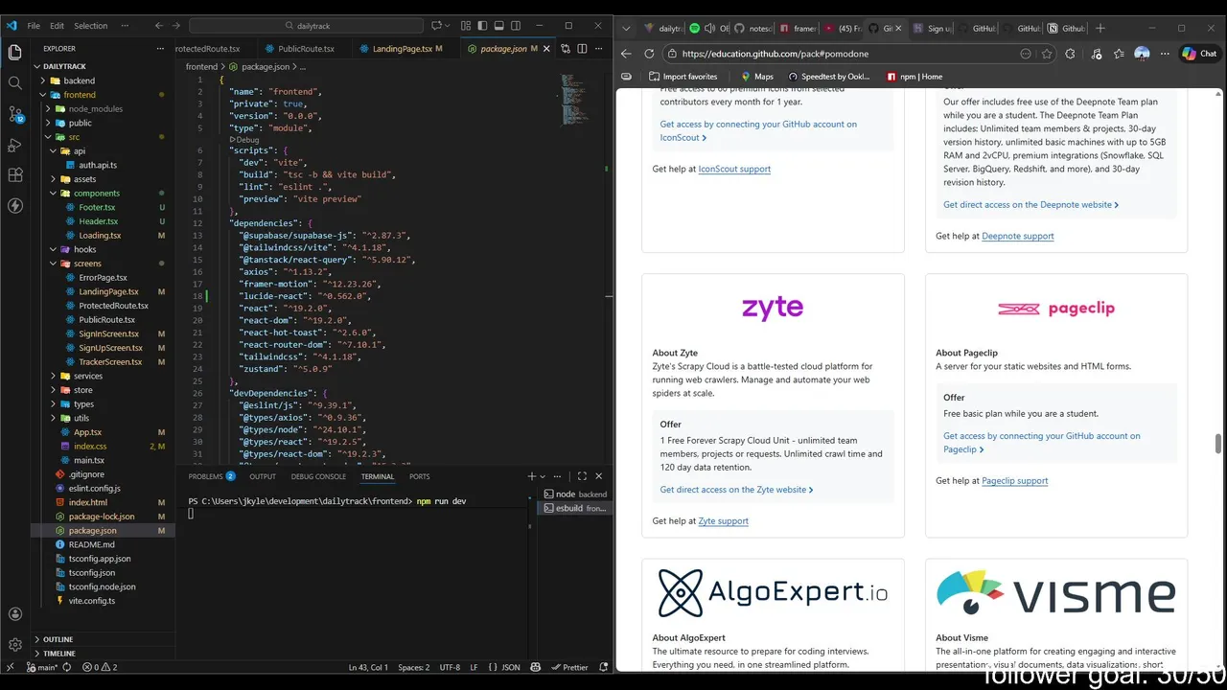Open launch profile dropdown next to new terminal
1227x690 pixels.
click(543, 476)
